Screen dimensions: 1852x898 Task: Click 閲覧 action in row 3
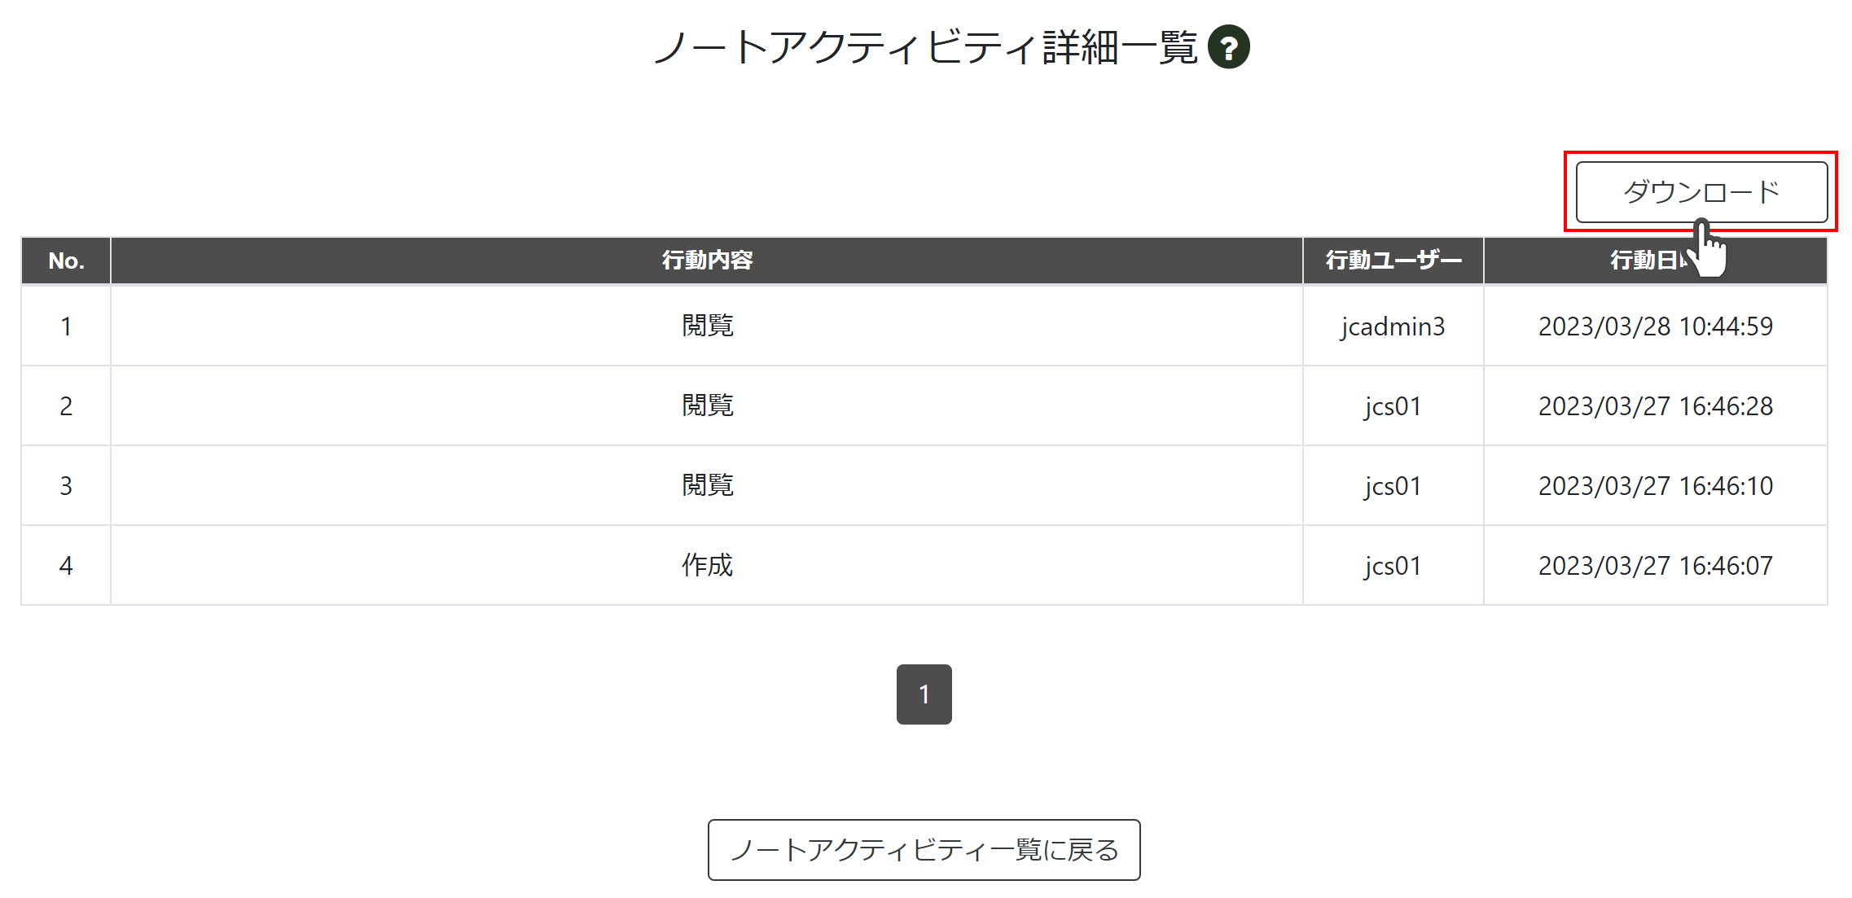[707, 485]
